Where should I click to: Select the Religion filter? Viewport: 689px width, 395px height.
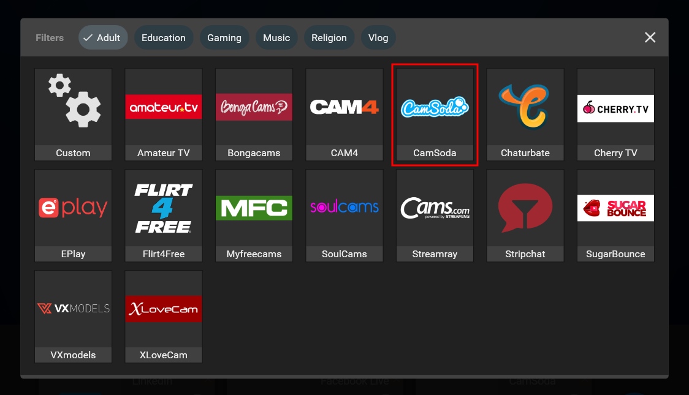point(329,37)
